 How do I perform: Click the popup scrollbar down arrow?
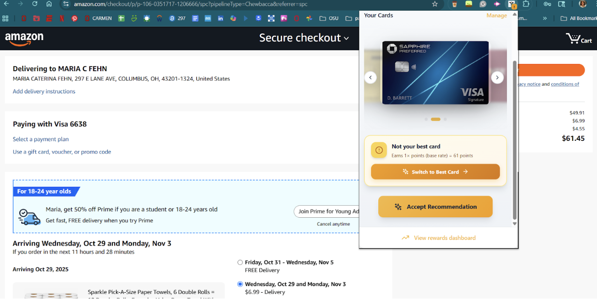coord(514,224)
